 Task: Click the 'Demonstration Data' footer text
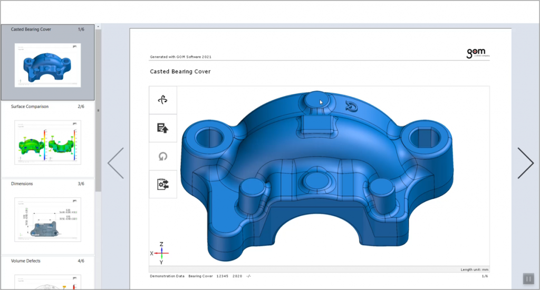[167, 276]
